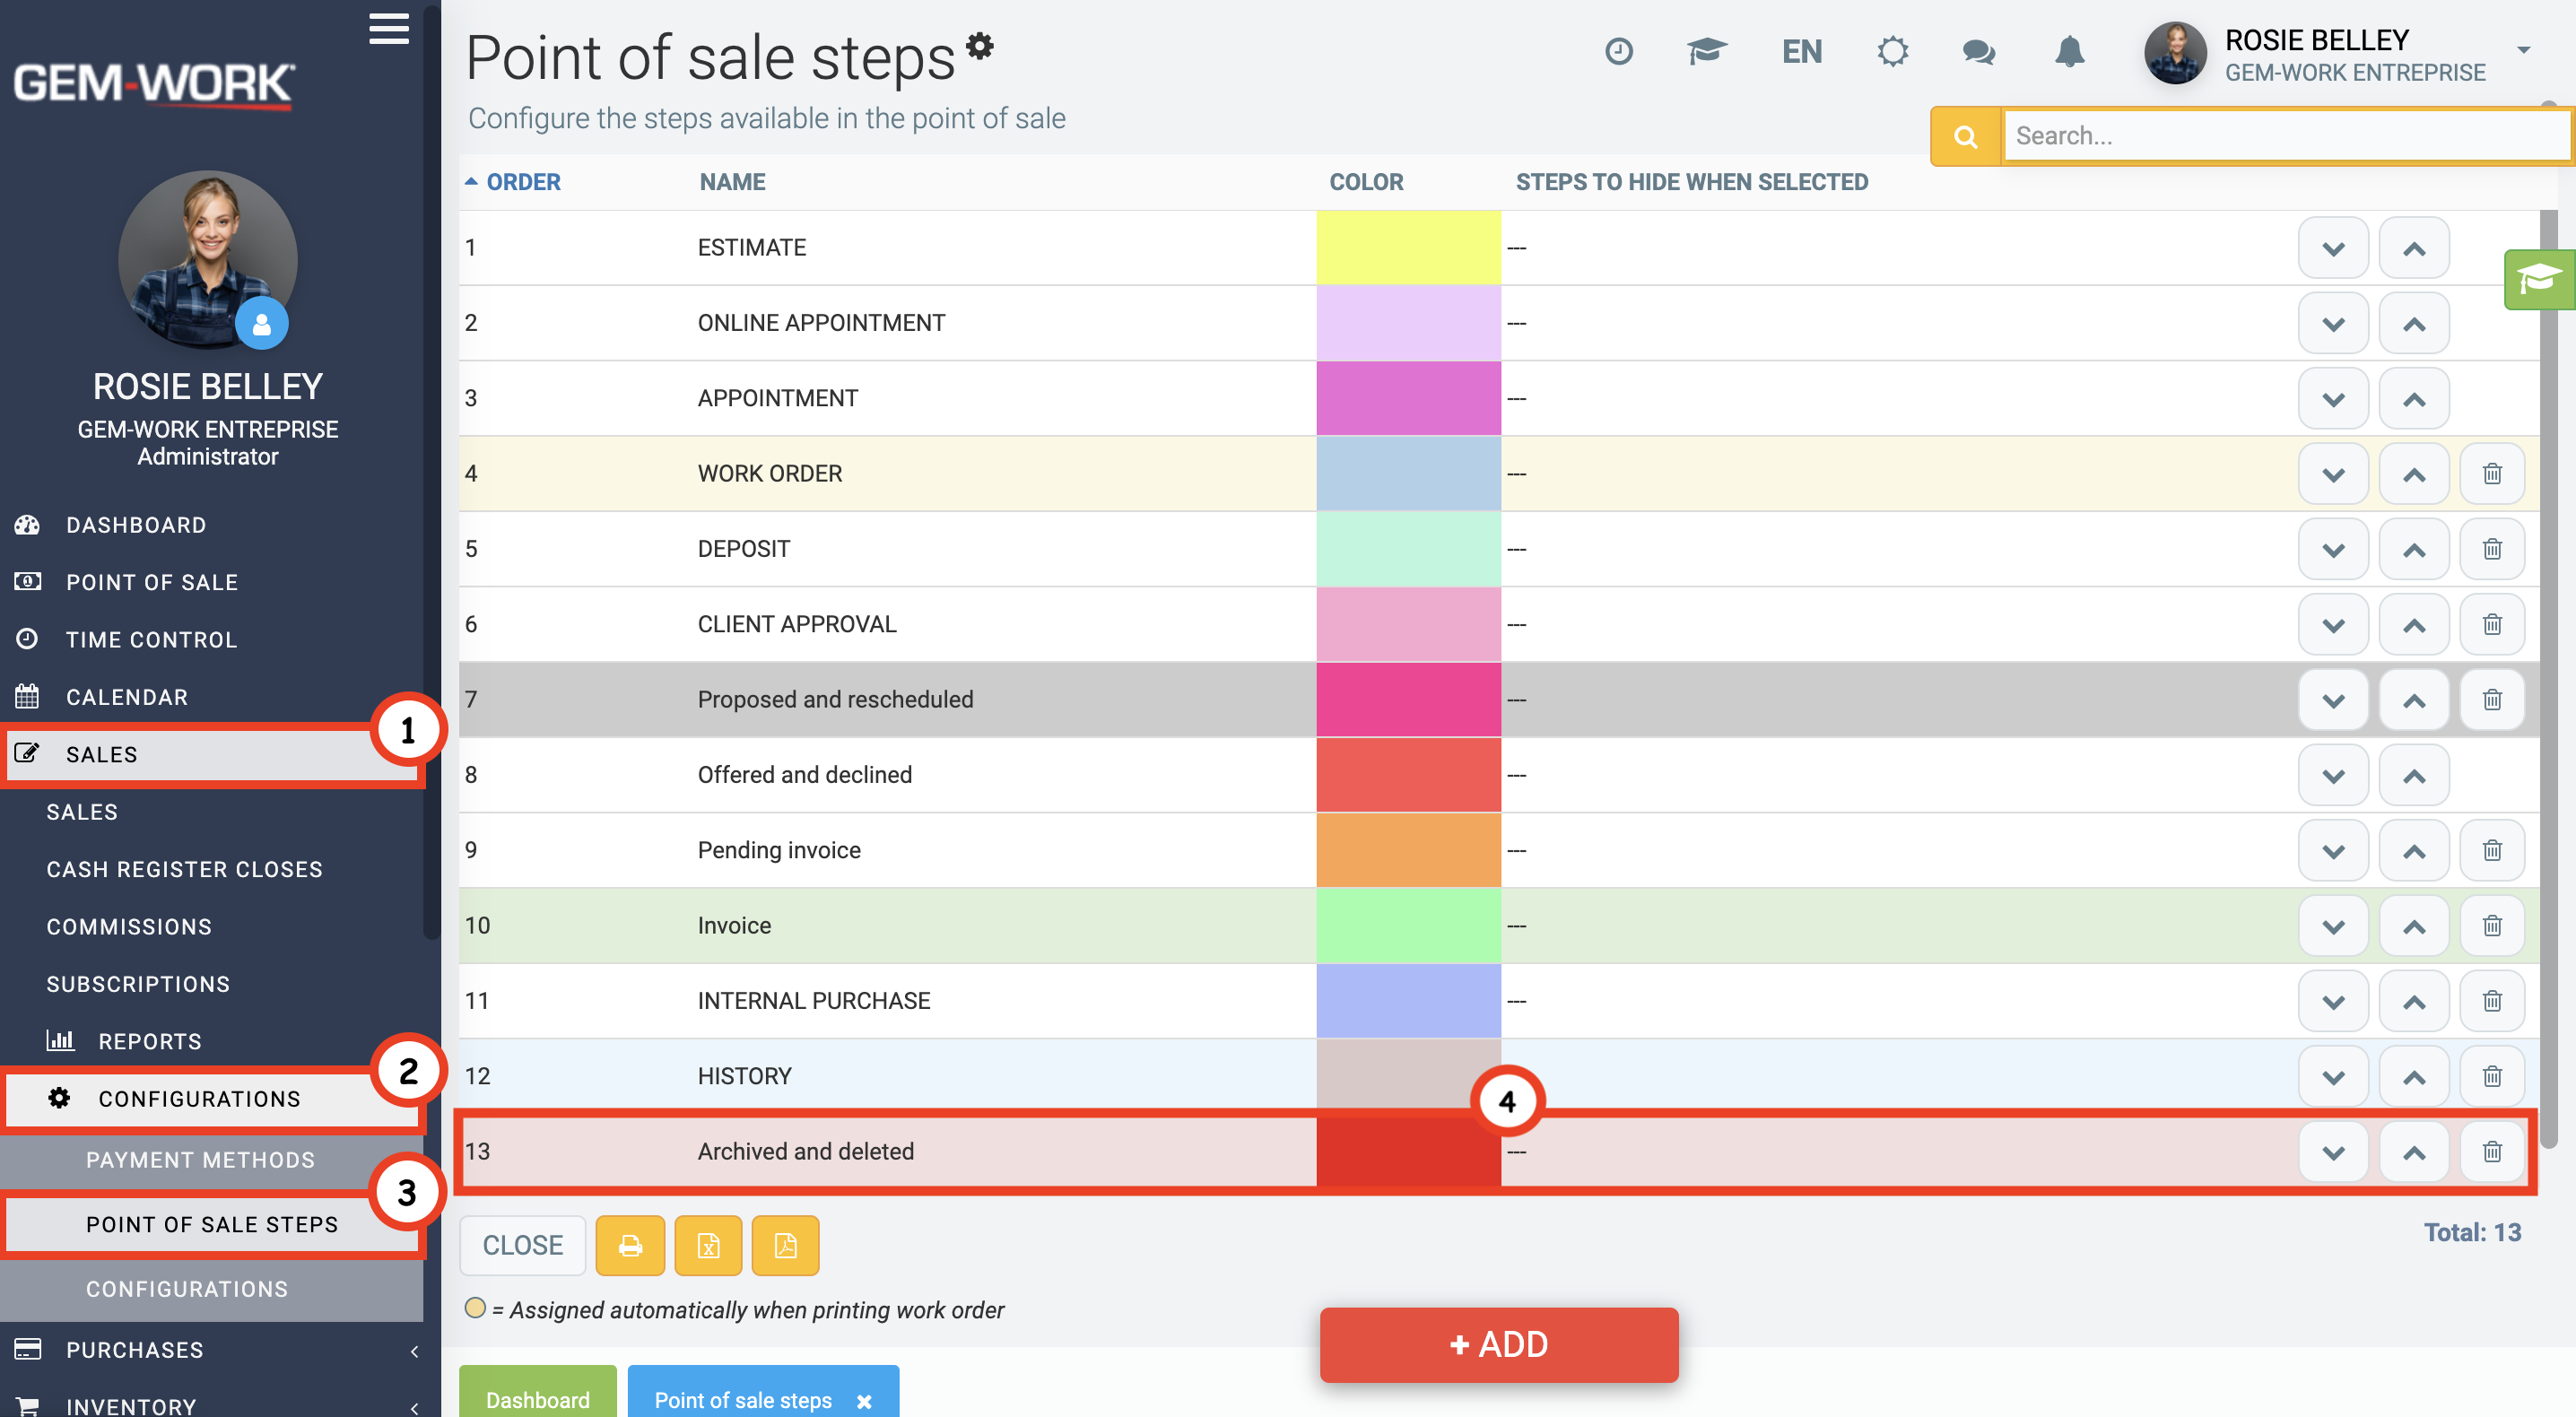Open the hamburger menu in the sidebar
The width and height of the screenshot is (2576, 1417).
388,29
